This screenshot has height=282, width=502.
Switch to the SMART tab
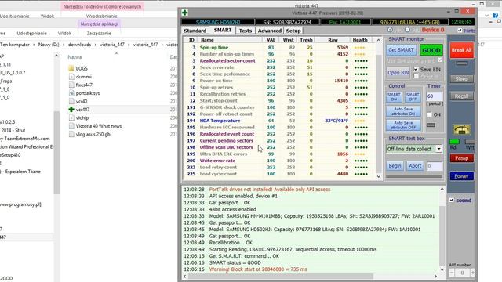223,30
